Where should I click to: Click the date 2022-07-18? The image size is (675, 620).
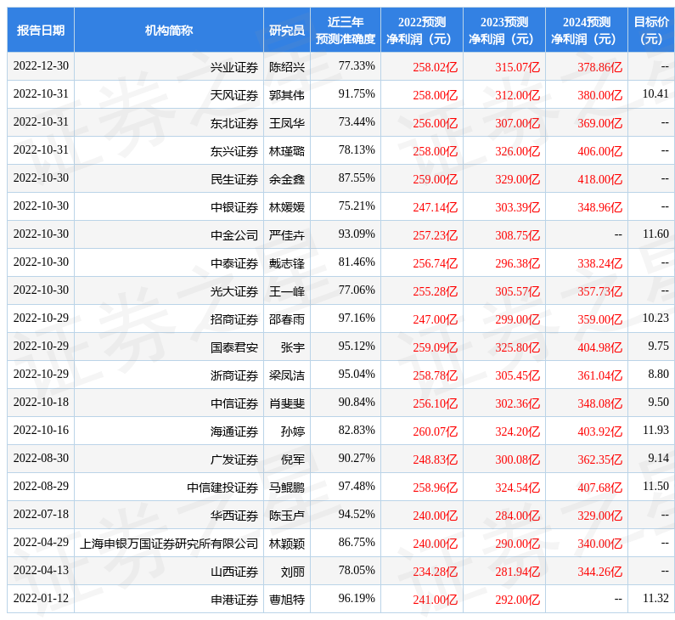point(41,514)
